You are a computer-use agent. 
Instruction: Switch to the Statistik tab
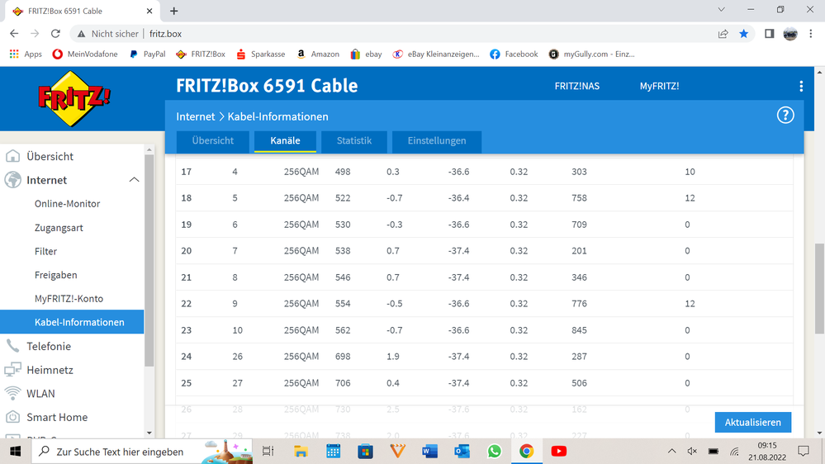354,141
